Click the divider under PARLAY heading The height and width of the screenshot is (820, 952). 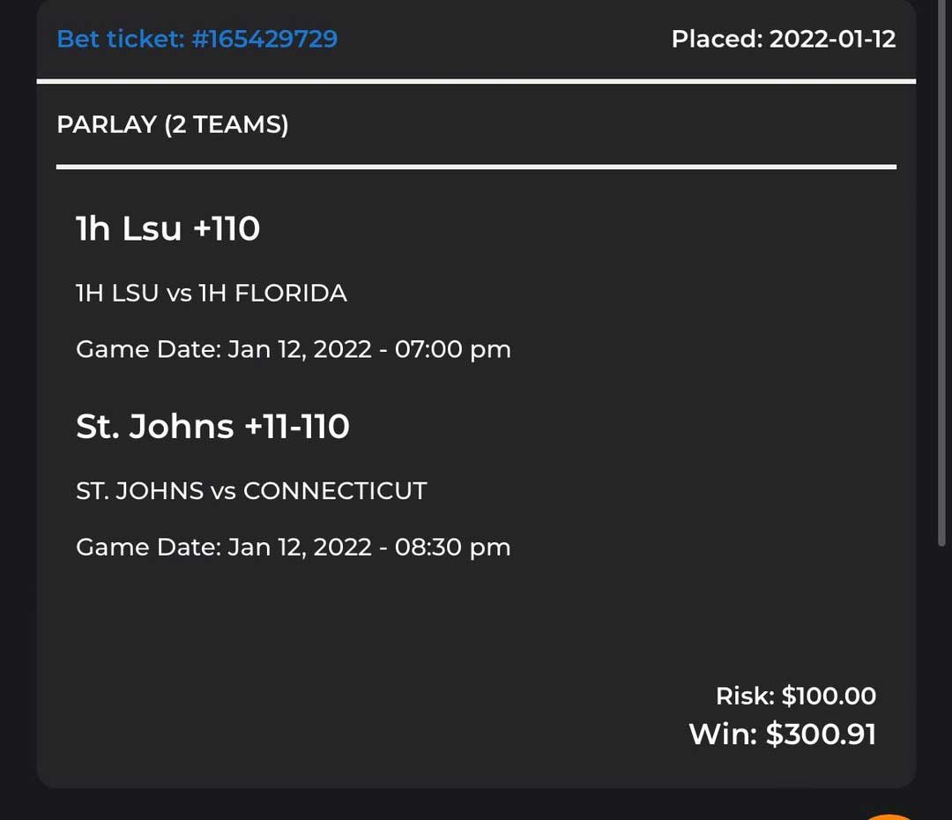[x=476, y=167]
